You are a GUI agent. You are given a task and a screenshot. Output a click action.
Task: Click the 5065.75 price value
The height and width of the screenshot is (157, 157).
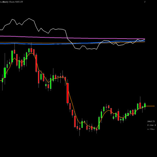point(151,122)
